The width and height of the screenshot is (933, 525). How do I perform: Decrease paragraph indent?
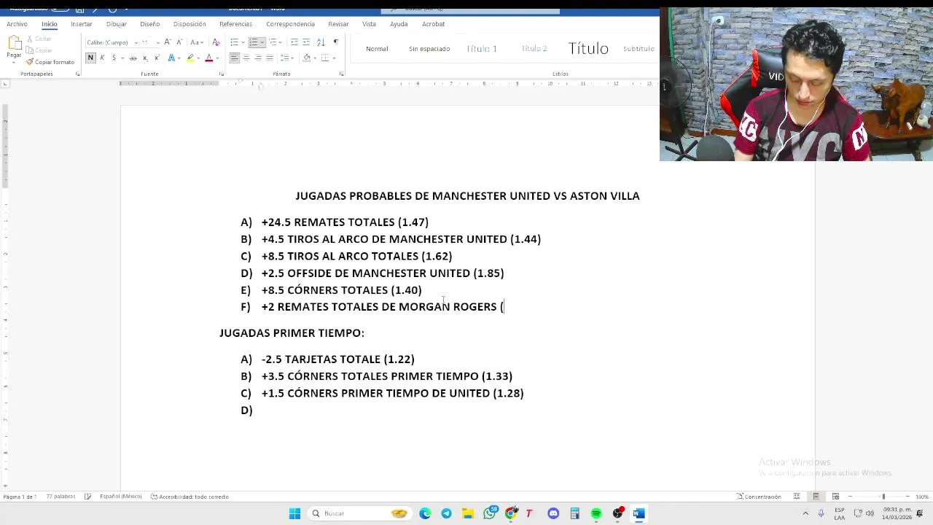(x=294, y=42)
